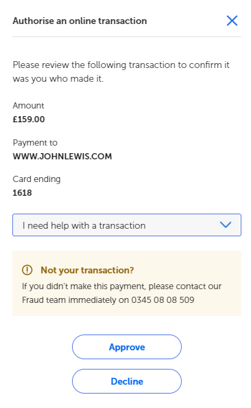Click the 'was you who made it' text line
The height and width of the screenshot is (408, 251).
[58, 78]
